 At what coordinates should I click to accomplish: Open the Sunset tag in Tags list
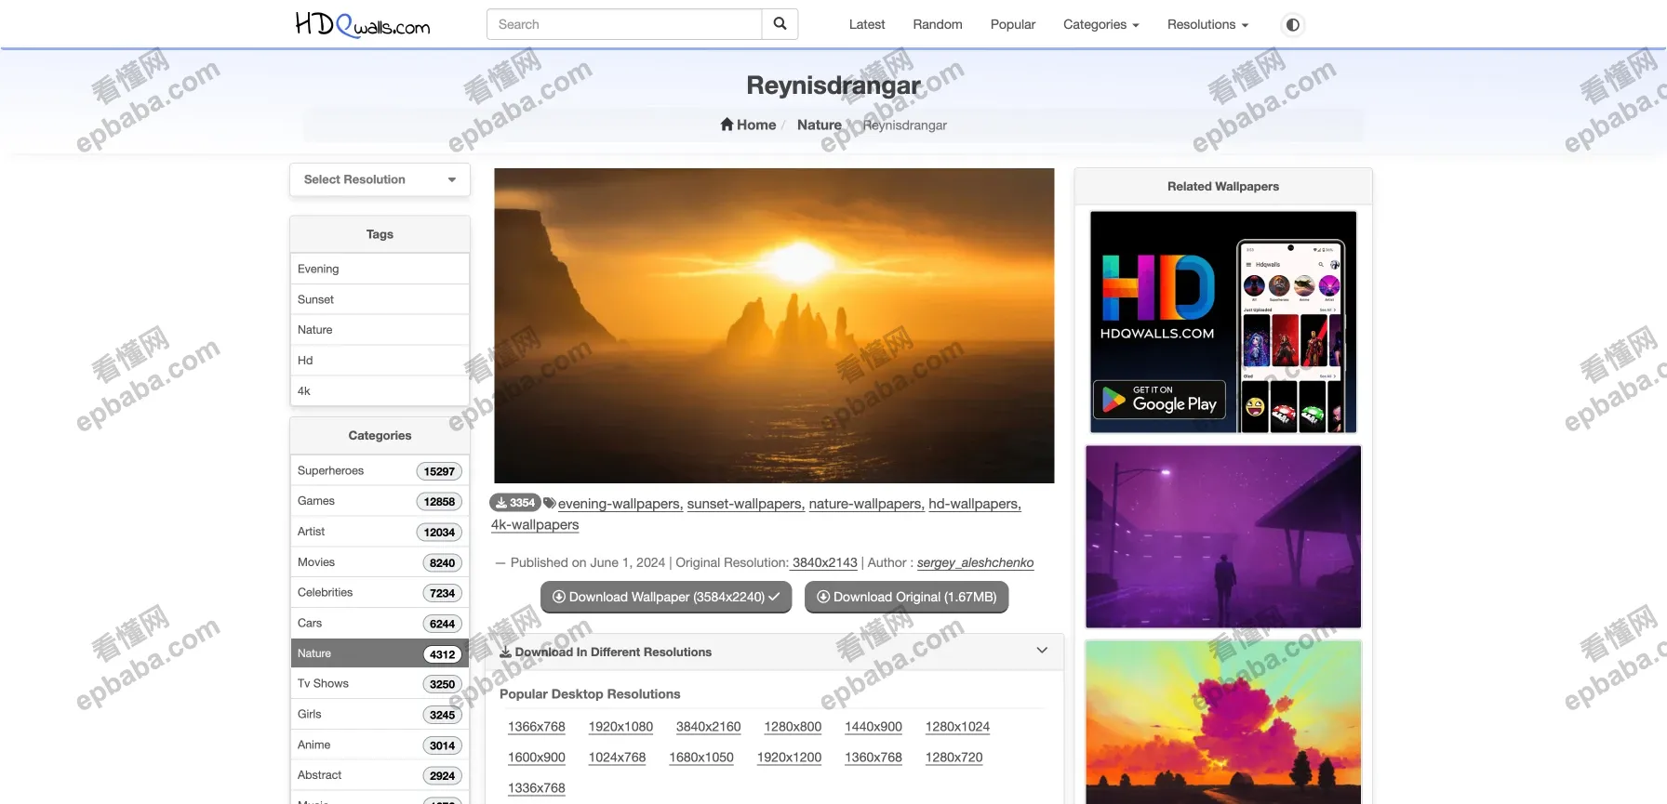[x=316, y=299]
